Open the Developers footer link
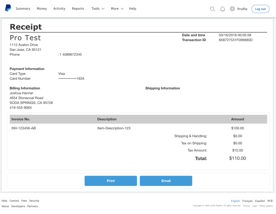 18,206
